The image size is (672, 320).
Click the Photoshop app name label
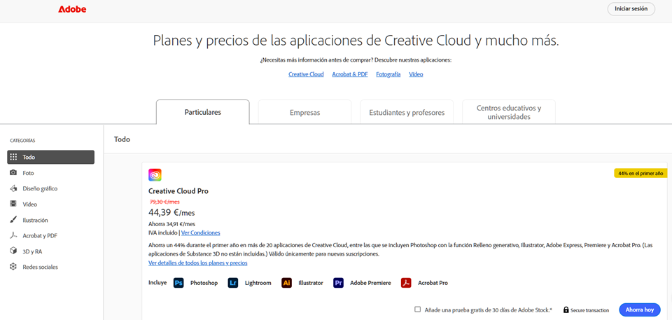[204, 283]
